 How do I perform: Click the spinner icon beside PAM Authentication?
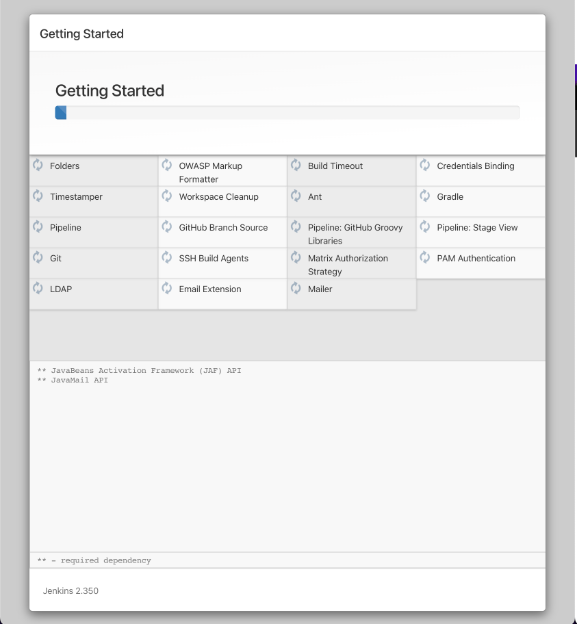click(425, 257)
